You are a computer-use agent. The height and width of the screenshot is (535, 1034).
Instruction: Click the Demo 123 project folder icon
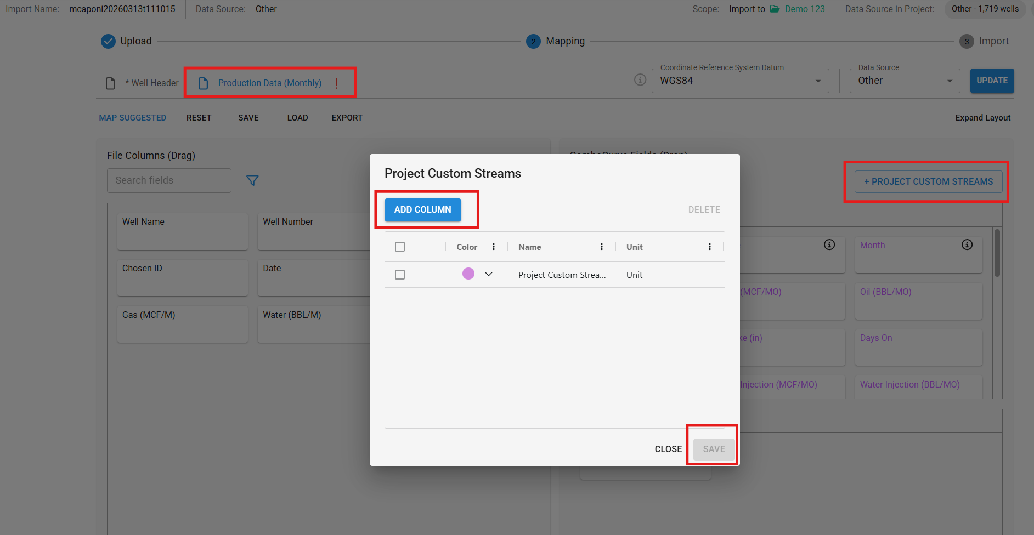click(775, 9)
